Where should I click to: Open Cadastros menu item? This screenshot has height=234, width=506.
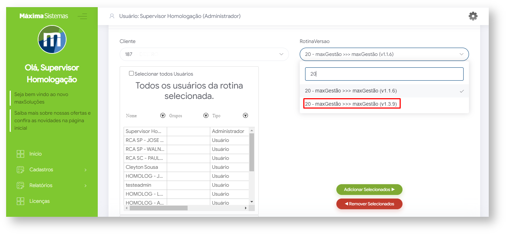pos(41,169)
